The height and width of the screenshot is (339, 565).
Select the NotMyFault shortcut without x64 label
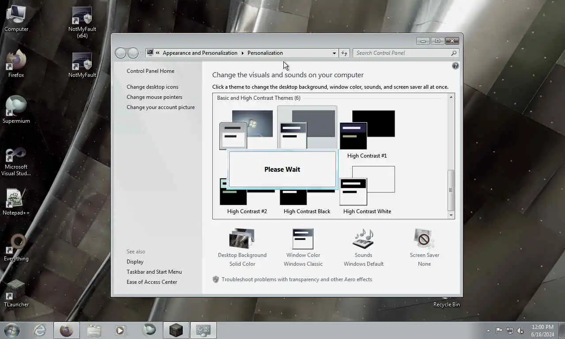[82, 64]
